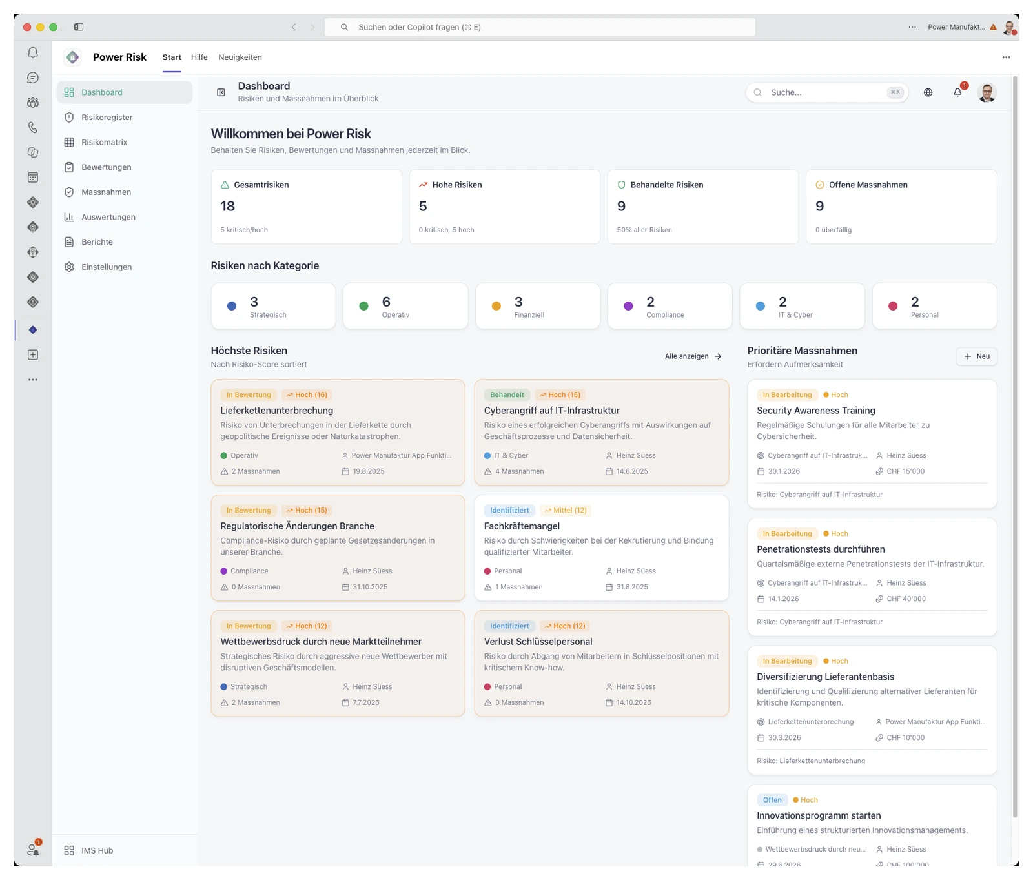Open Security Awareness Training measure
This screenshot has height=880, width=1033.
click(x=872, y=444)
